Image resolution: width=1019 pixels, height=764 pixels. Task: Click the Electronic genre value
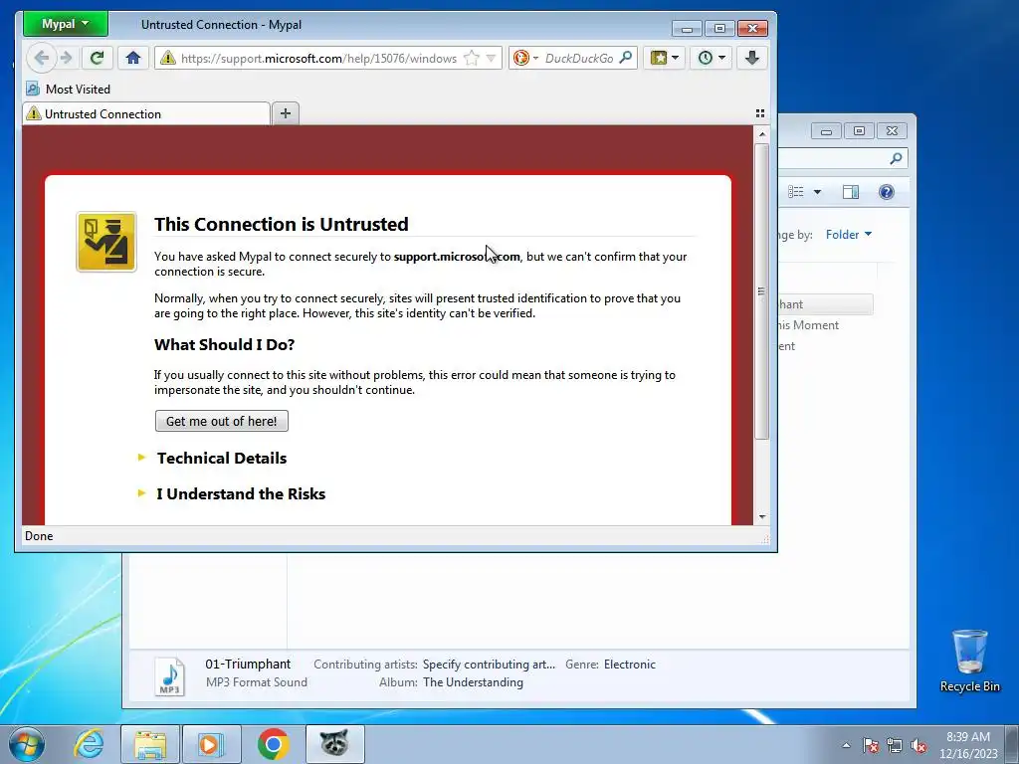pyautogui.click(x=630, y=664)
